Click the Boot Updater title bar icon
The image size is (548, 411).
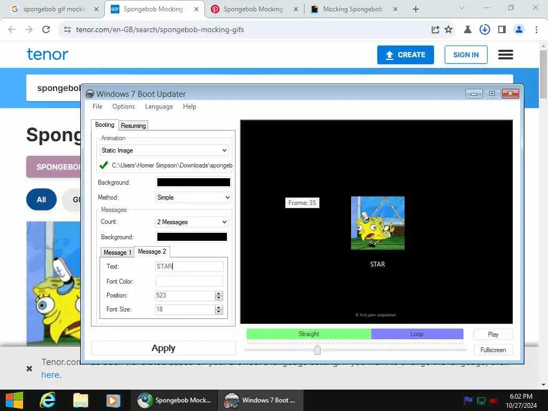coord(90,94)
